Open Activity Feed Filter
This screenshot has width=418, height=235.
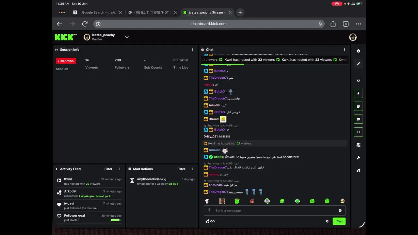coord(108,169)
